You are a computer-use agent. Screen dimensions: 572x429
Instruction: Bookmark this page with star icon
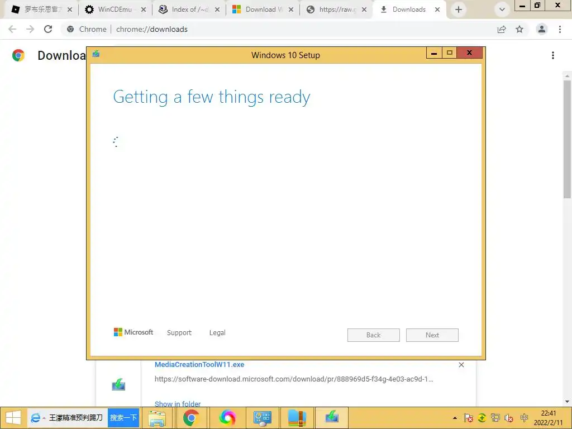[519, 29]
